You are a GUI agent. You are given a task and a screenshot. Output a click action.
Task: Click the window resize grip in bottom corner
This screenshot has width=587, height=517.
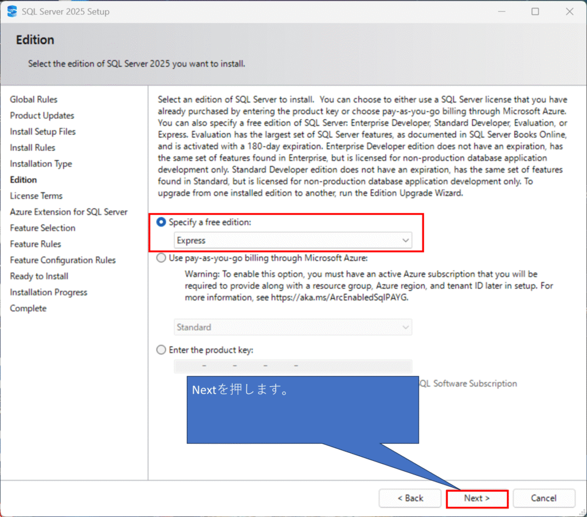coord(582,512)
